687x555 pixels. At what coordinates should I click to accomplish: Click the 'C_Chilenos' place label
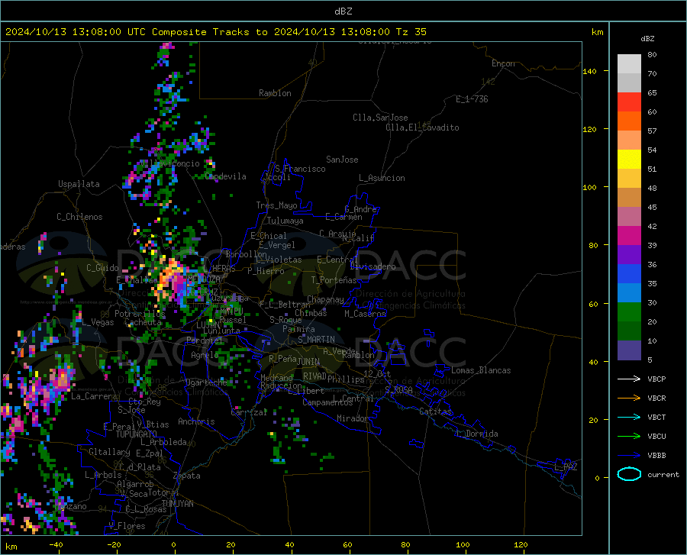79,217
